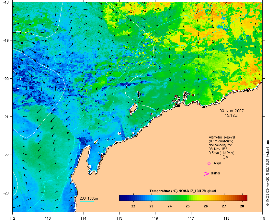Click the velocity scale arrow in legend
Screen dimensions: 272x220
click(x=221, y=157)
